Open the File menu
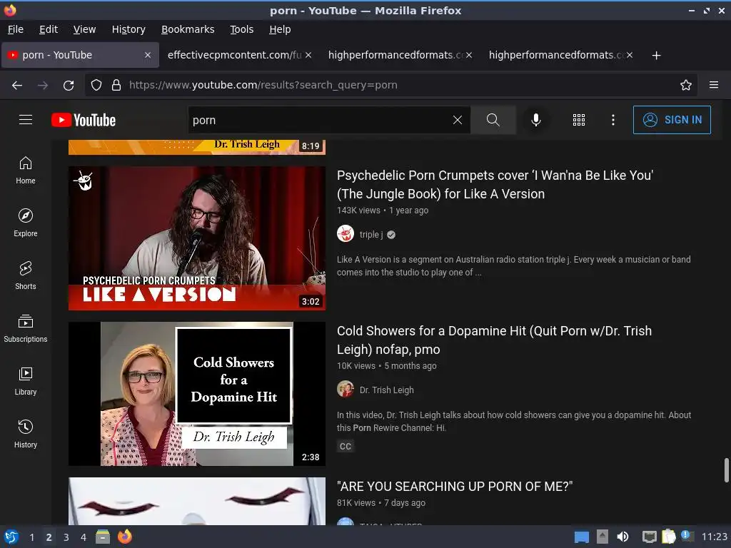Screen dimensions: 731x548 (16, 29)
